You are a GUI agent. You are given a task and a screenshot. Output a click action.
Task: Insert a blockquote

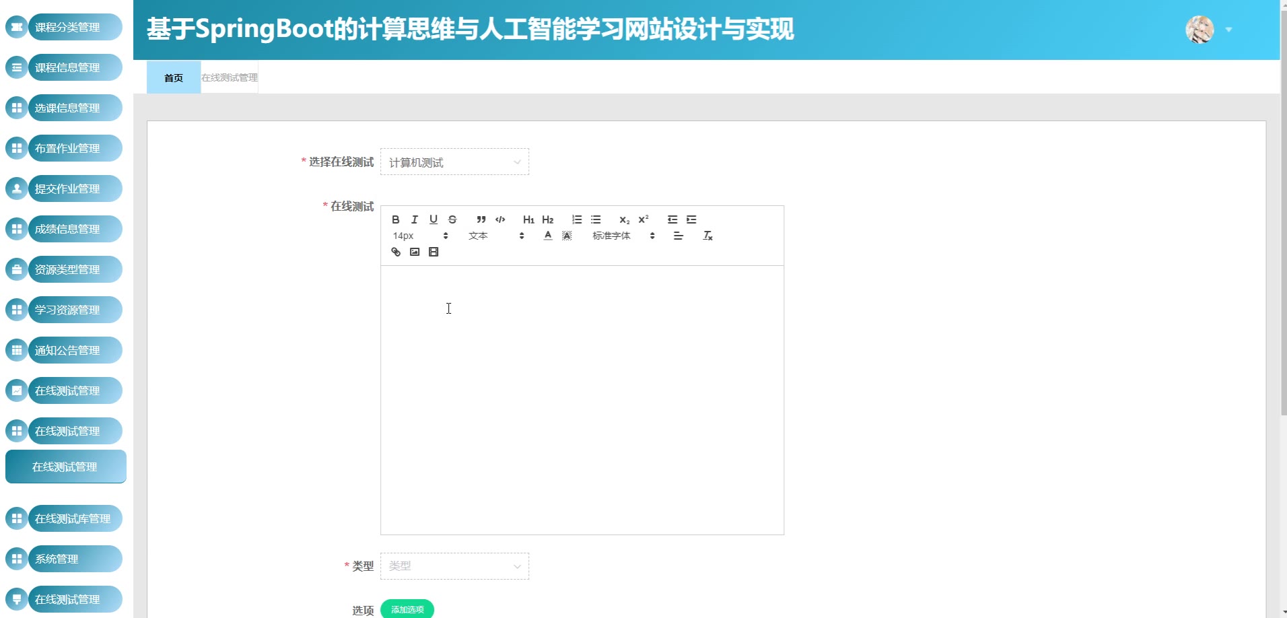point(481,219)
